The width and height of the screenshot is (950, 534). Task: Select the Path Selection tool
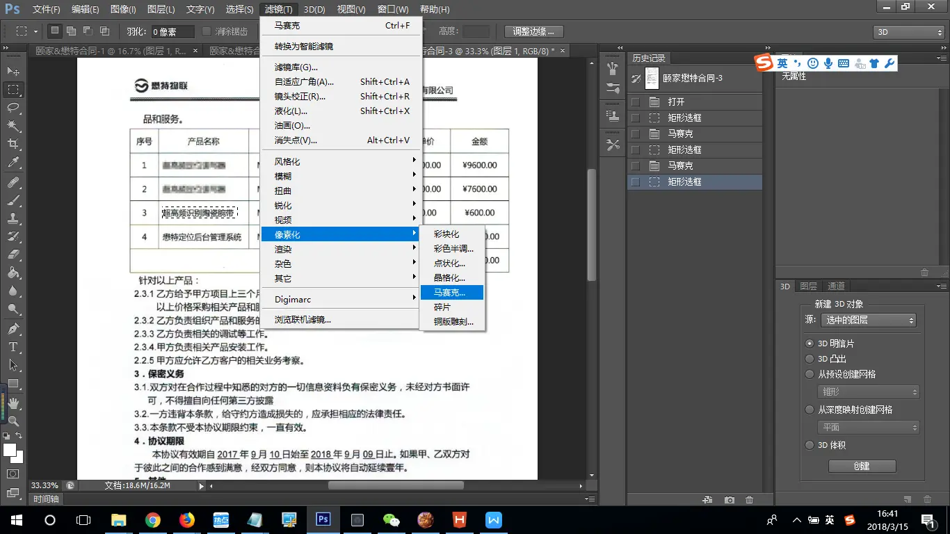pyautogui.click(x=13, y=365)
